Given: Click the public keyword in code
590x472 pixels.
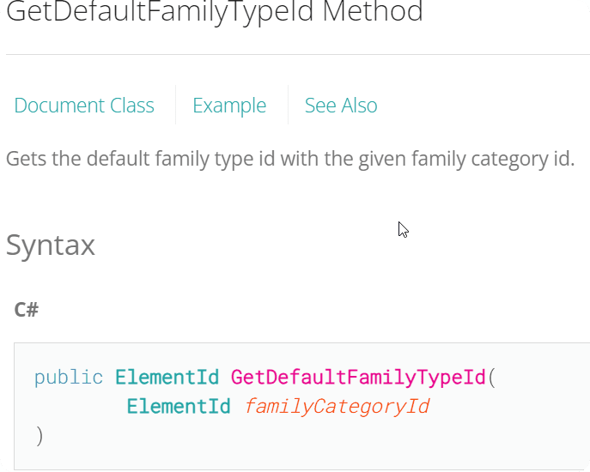Looking at the screenshot, I should (x=69, y=378).
